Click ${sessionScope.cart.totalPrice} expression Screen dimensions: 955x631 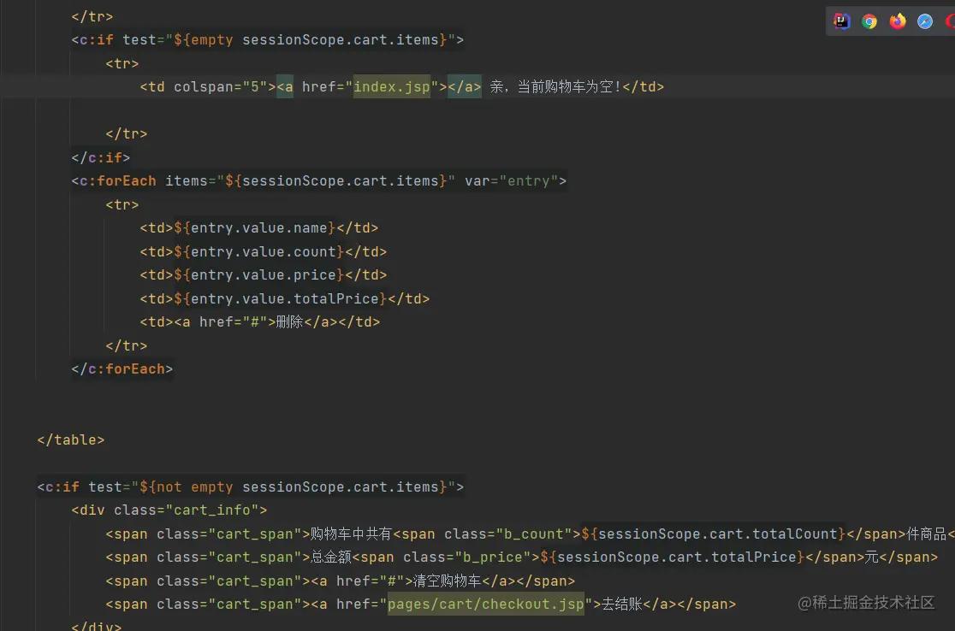pyautogui.click(x=673, y=557)
